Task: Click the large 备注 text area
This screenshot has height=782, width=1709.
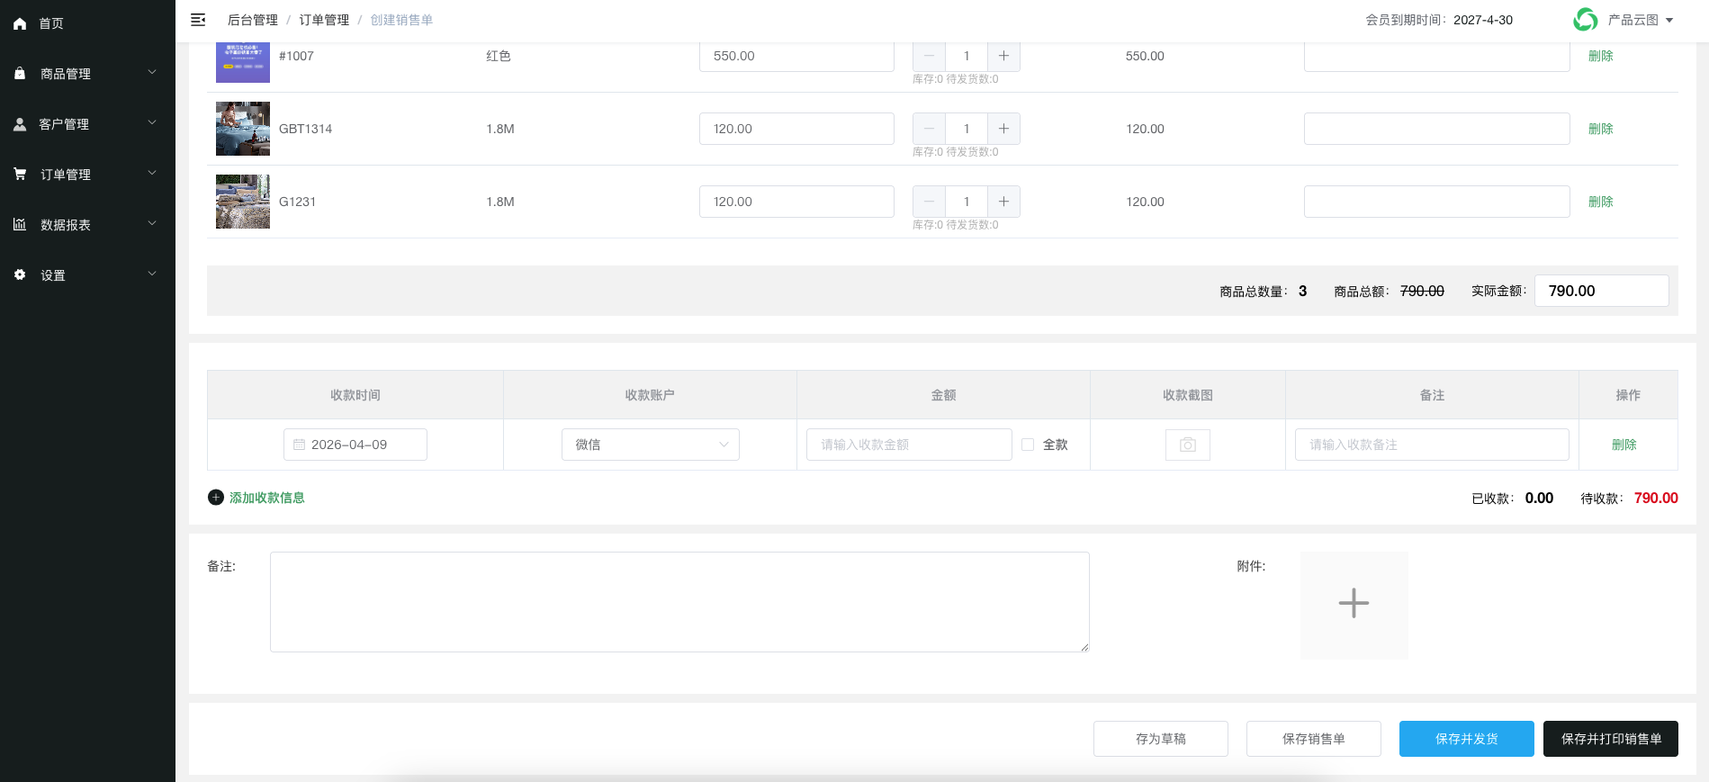Action: 679,602
